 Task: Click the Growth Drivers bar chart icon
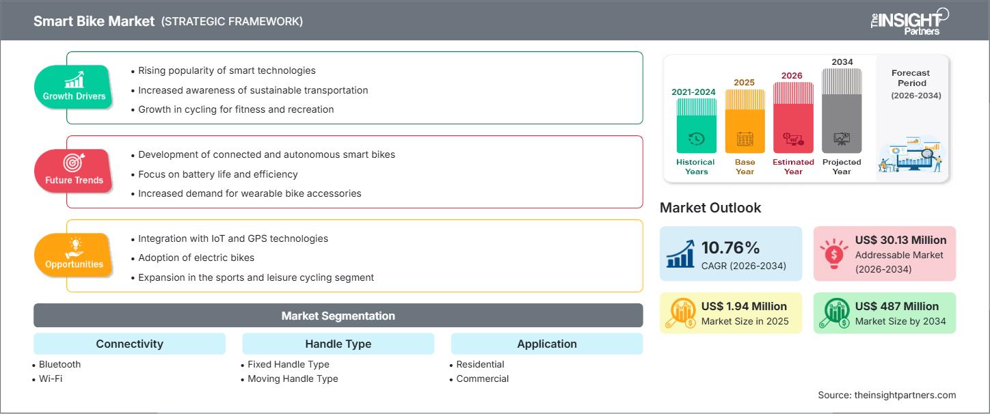click(x=74, y=80)
